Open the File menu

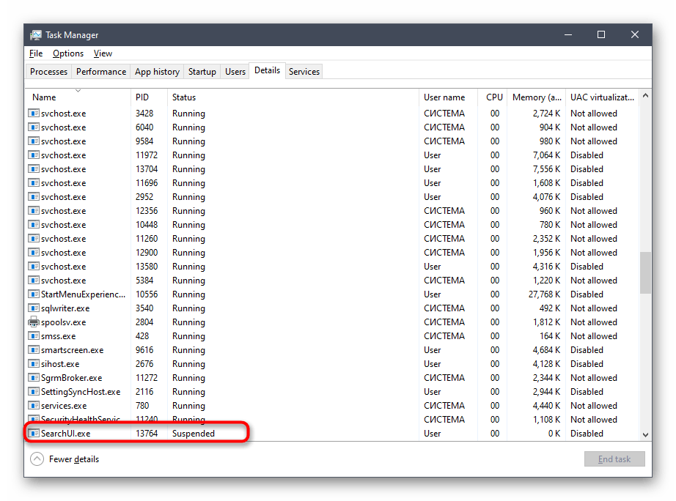(36, 53)
